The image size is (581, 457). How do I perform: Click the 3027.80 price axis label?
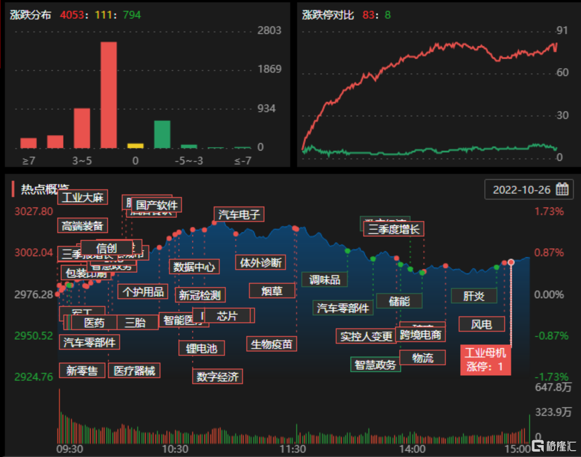(34, 212)
